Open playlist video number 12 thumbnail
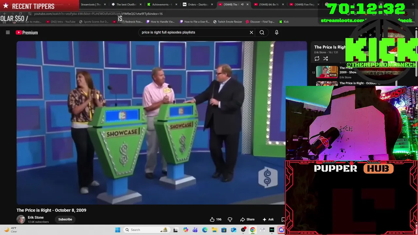The height and width of the screenshot is (235, 418). coord(327,72)
